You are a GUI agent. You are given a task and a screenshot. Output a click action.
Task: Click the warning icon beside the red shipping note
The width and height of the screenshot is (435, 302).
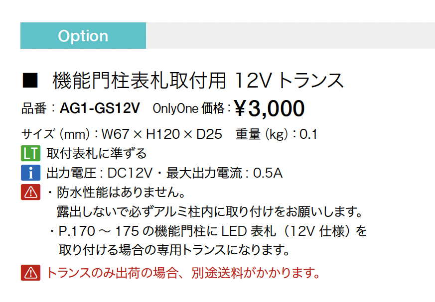[30, 273]
